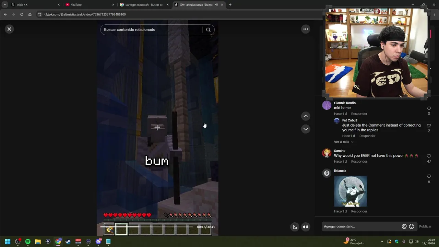Image resolution: width=439 pixels, height=247 pixels.
Task: Open the microphone tray icon
Action: click(x=404, y=242)
